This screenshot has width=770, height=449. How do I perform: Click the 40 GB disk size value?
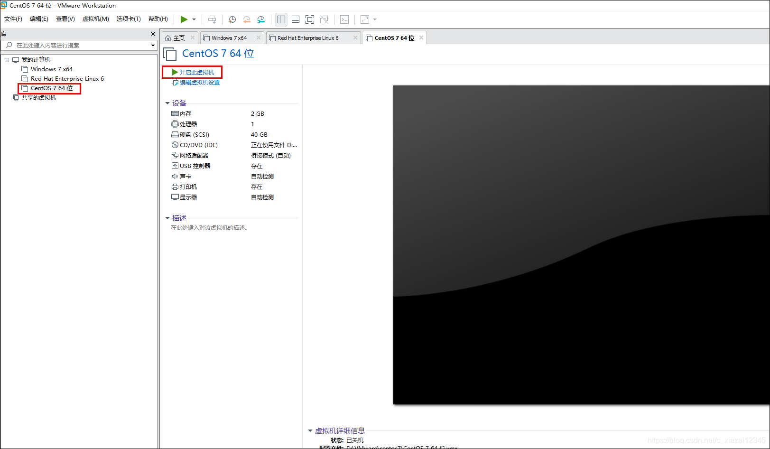click(259, 135)
